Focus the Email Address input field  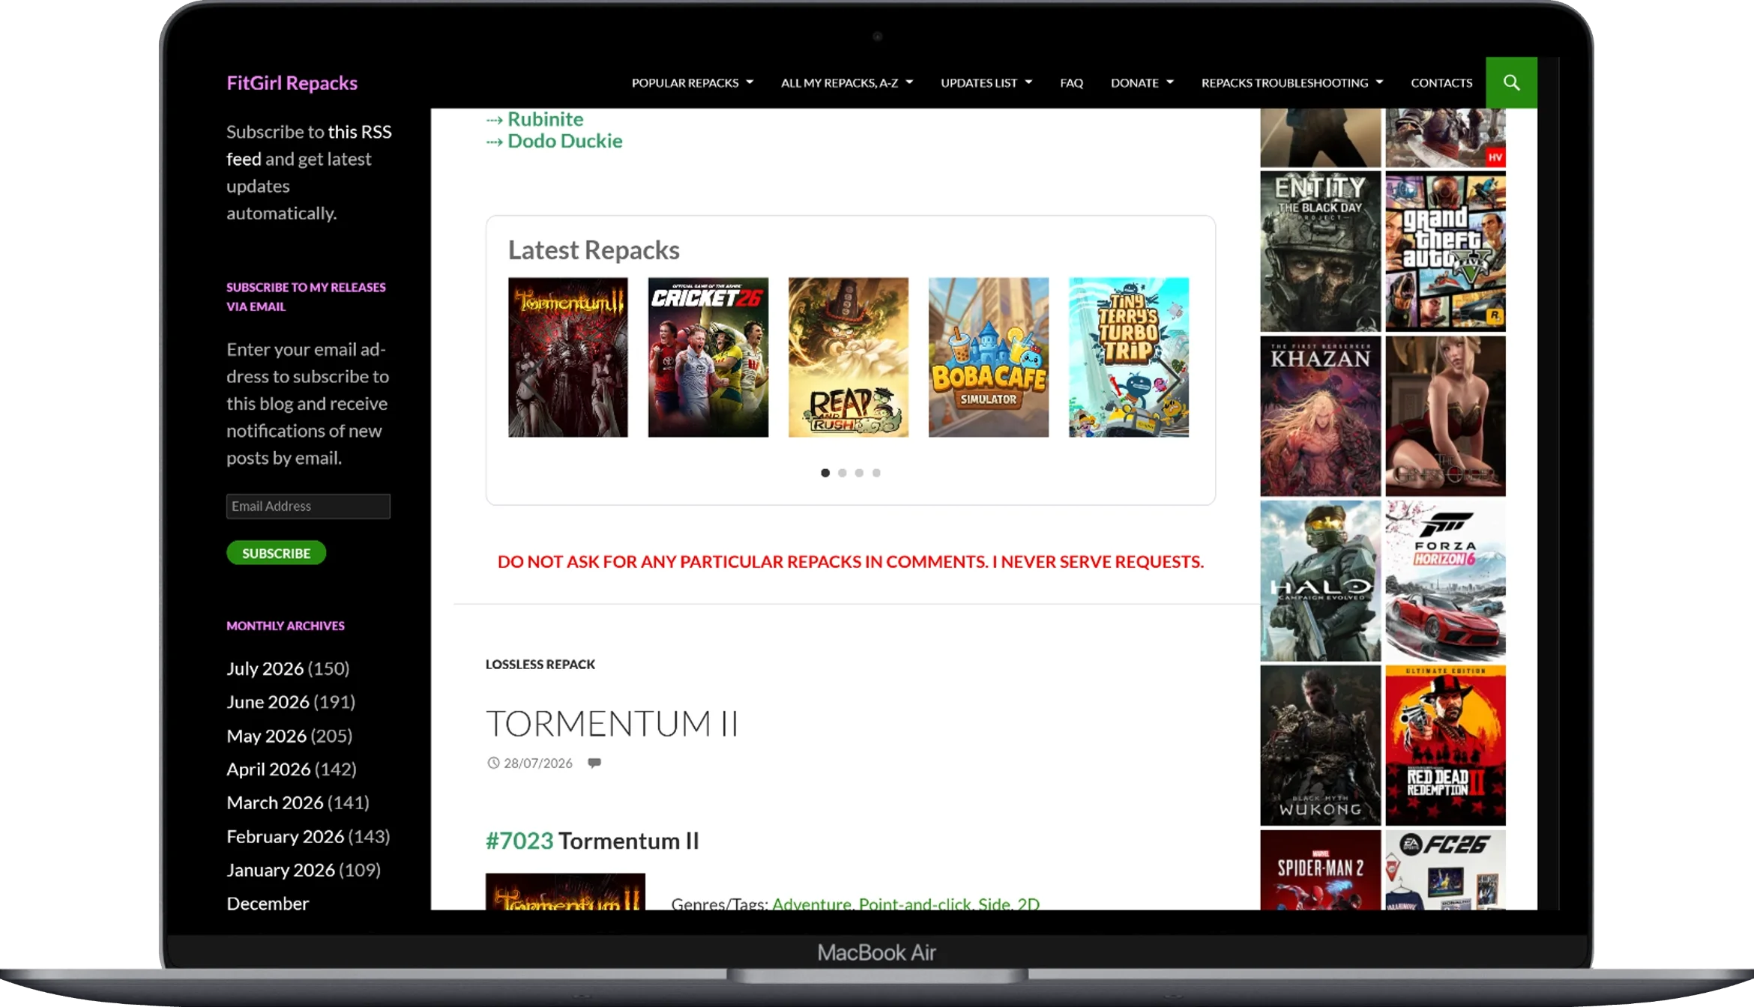308,506
